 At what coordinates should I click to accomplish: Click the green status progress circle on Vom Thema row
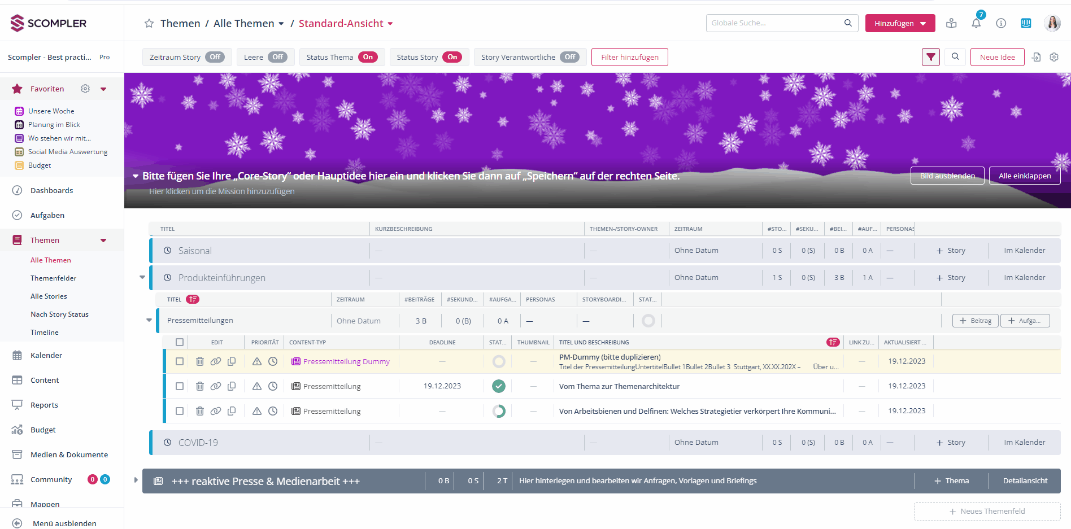tap(498, 386)
